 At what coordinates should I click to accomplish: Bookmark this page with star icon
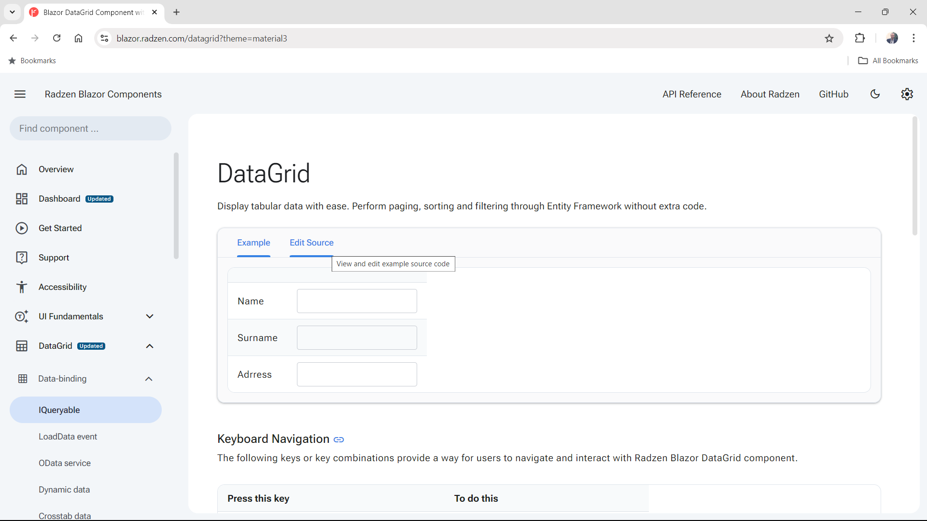829,39
